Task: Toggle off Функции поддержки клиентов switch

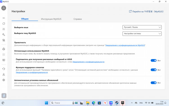Action: [154, 70]
